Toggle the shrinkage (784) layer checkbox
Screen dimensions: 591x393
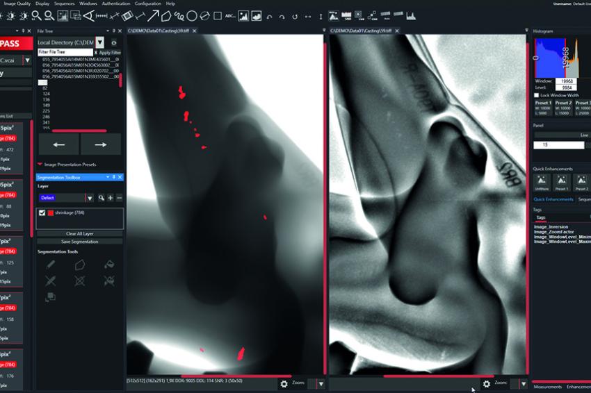tap(42, 212)
